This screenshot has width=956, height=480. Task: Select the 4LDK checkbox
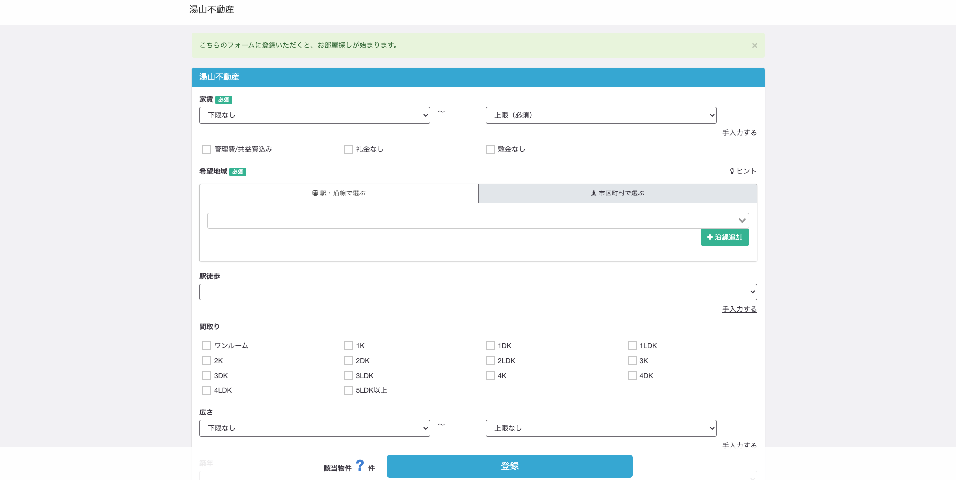207,390
